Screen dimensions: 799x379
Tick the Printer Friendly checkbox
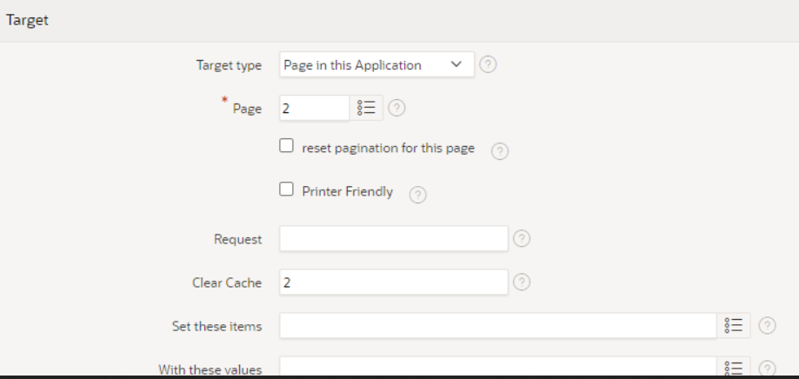(286, 189)
